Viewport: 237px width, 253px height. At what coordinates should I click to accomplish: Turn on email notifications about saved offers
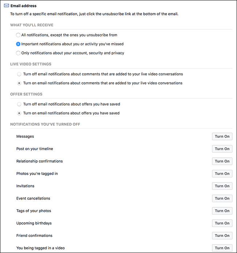tap(19, 113)
